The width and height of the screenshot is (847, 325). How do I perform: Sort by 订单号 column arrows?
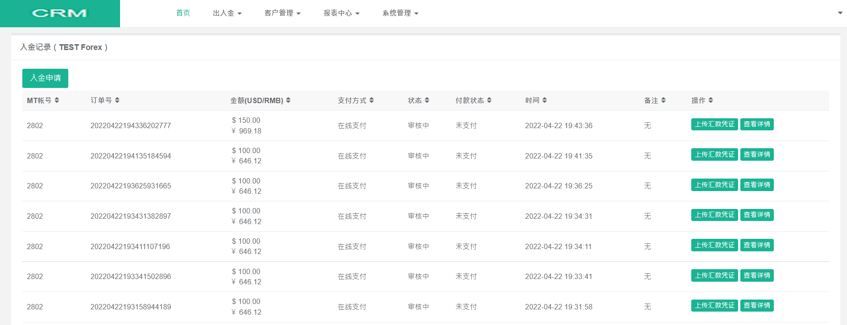click(117, 100)
